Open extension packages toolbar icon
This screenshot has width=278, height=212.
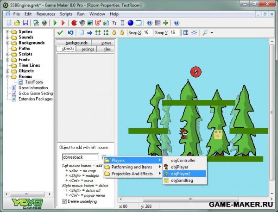[x=165, y=23]
